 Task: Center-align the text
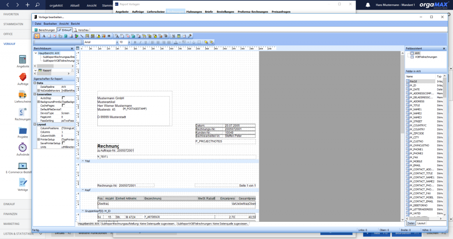click(x=158, y=42)
